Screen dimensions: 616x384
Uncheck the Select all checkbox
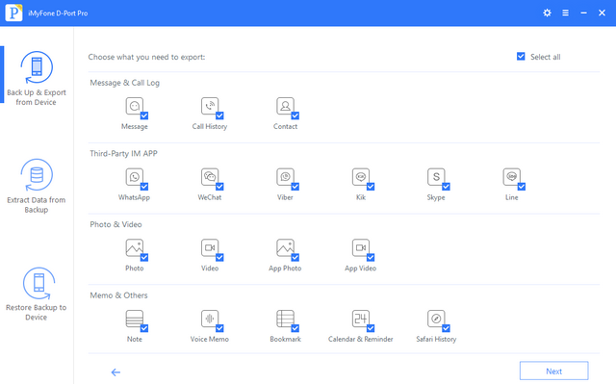521,57
